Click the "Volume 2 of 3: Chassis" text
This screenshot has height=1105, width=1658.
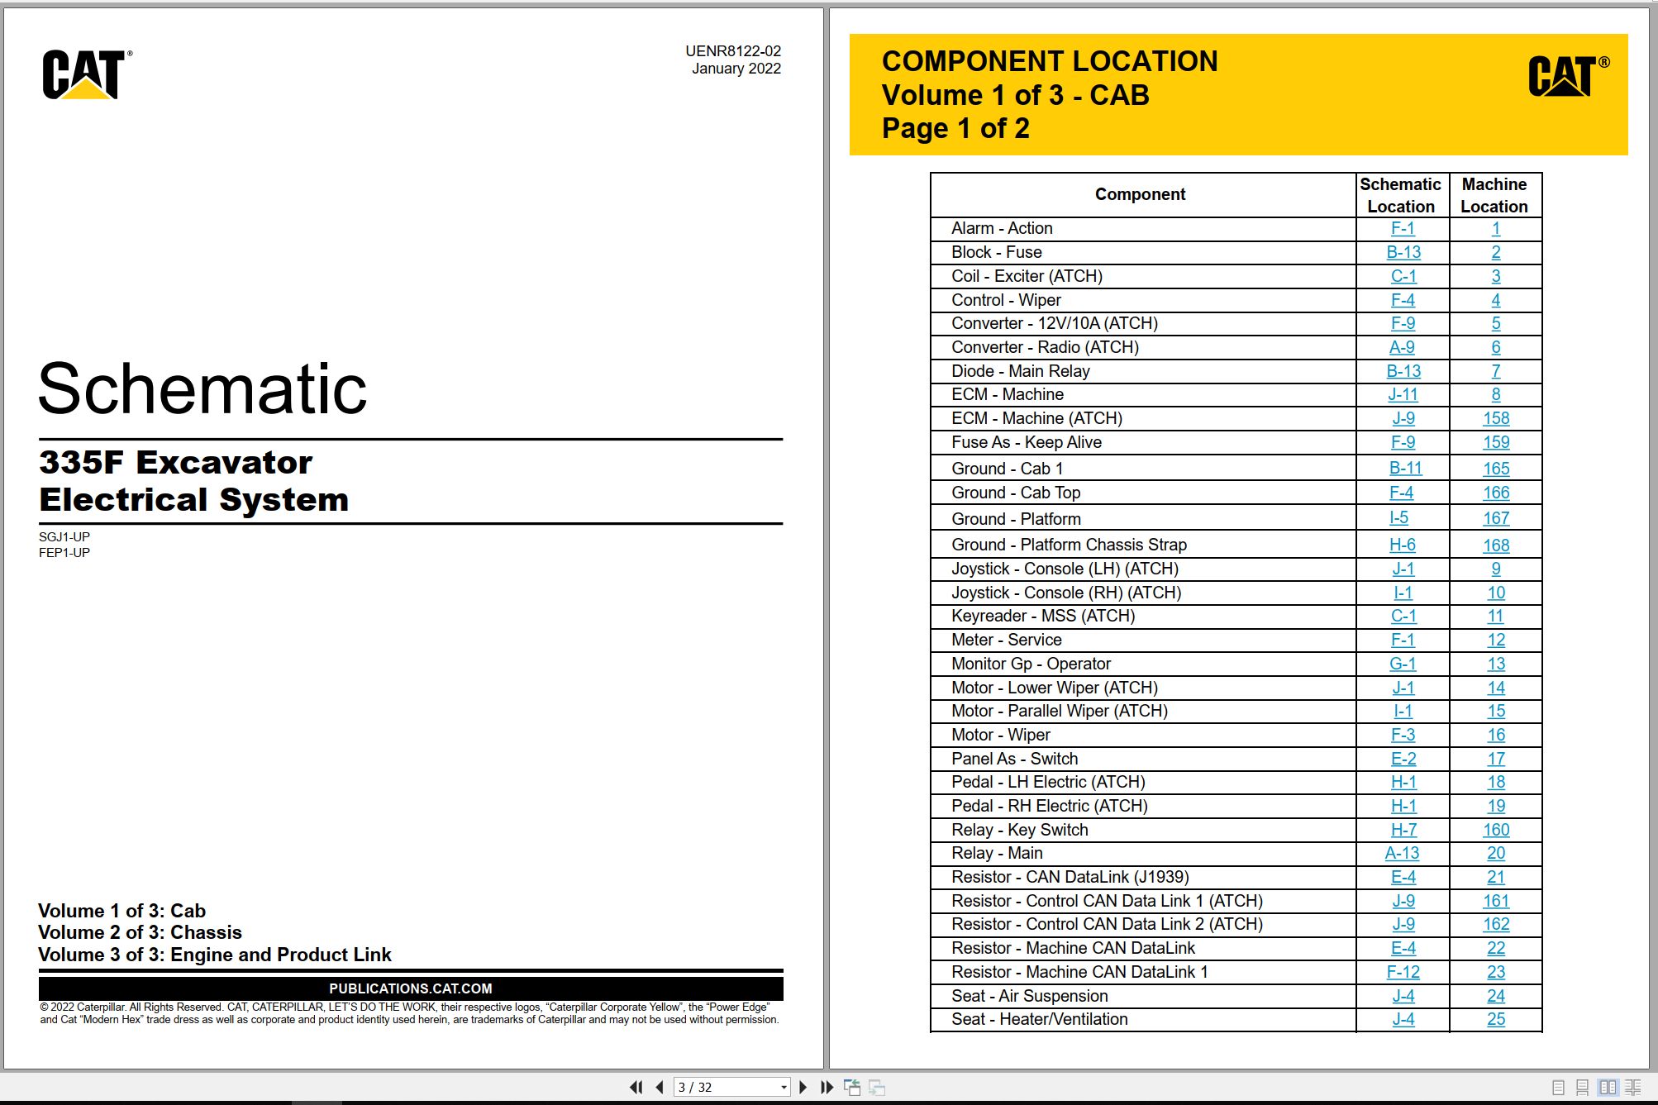click(141, 932)
